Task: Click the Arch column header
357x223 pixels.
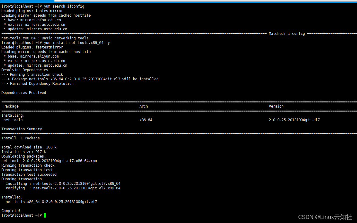Action: coord(143,106)
